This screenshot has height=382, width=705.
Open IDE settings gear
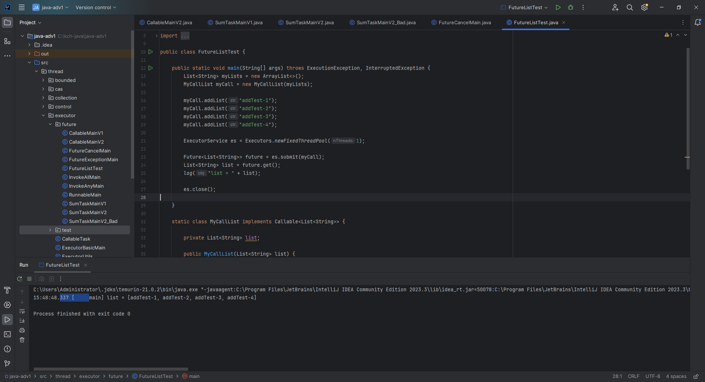644,7
